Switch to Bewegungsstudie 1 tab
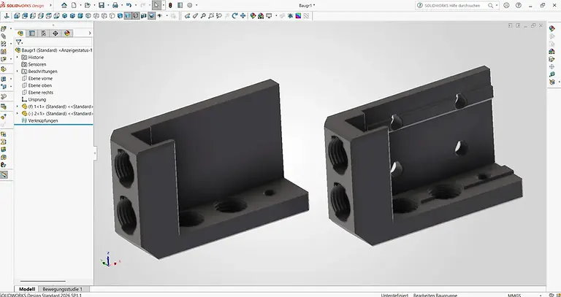 coord(62,289)
